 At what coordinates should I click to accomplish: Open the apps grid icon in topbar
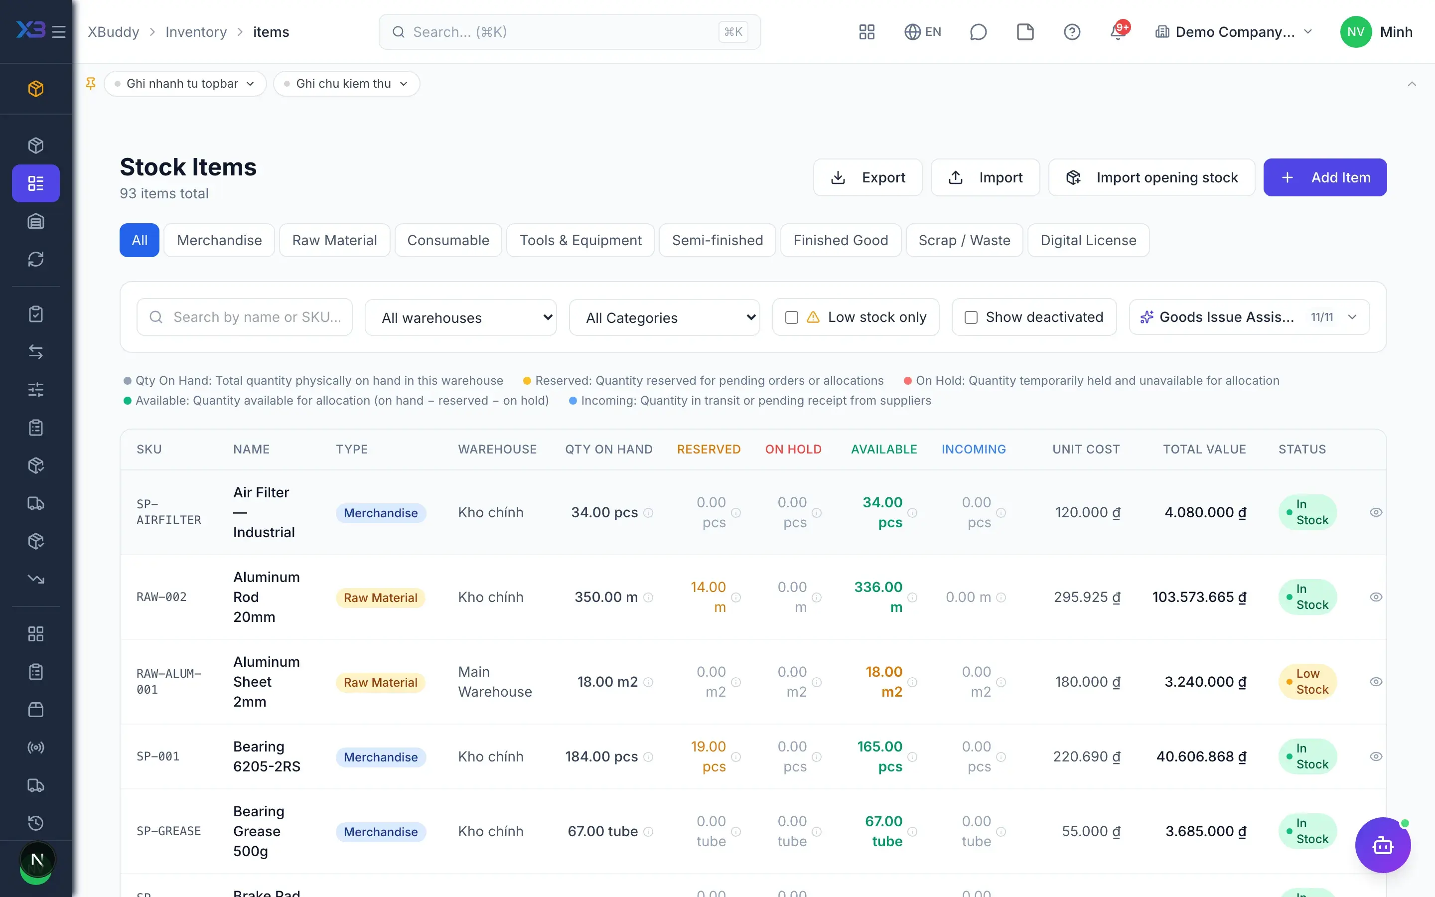click(867, 31)
